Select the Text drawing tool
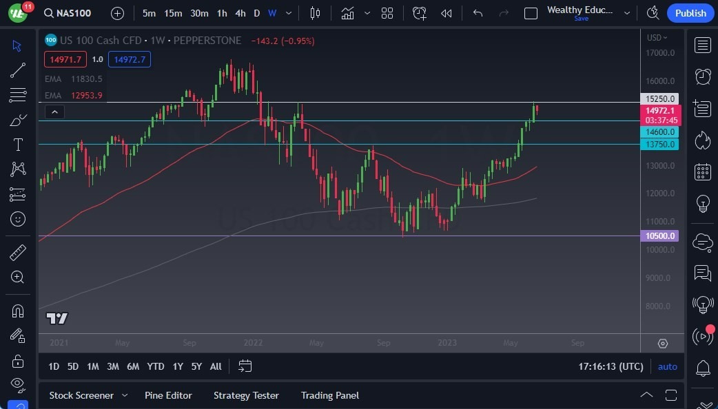Screen dimensions: 718x409 [x=17, y=145]
